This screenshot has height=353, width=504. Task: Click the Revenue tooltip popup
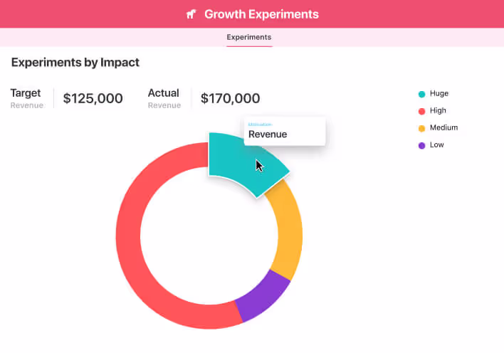[x=284, y=131]
